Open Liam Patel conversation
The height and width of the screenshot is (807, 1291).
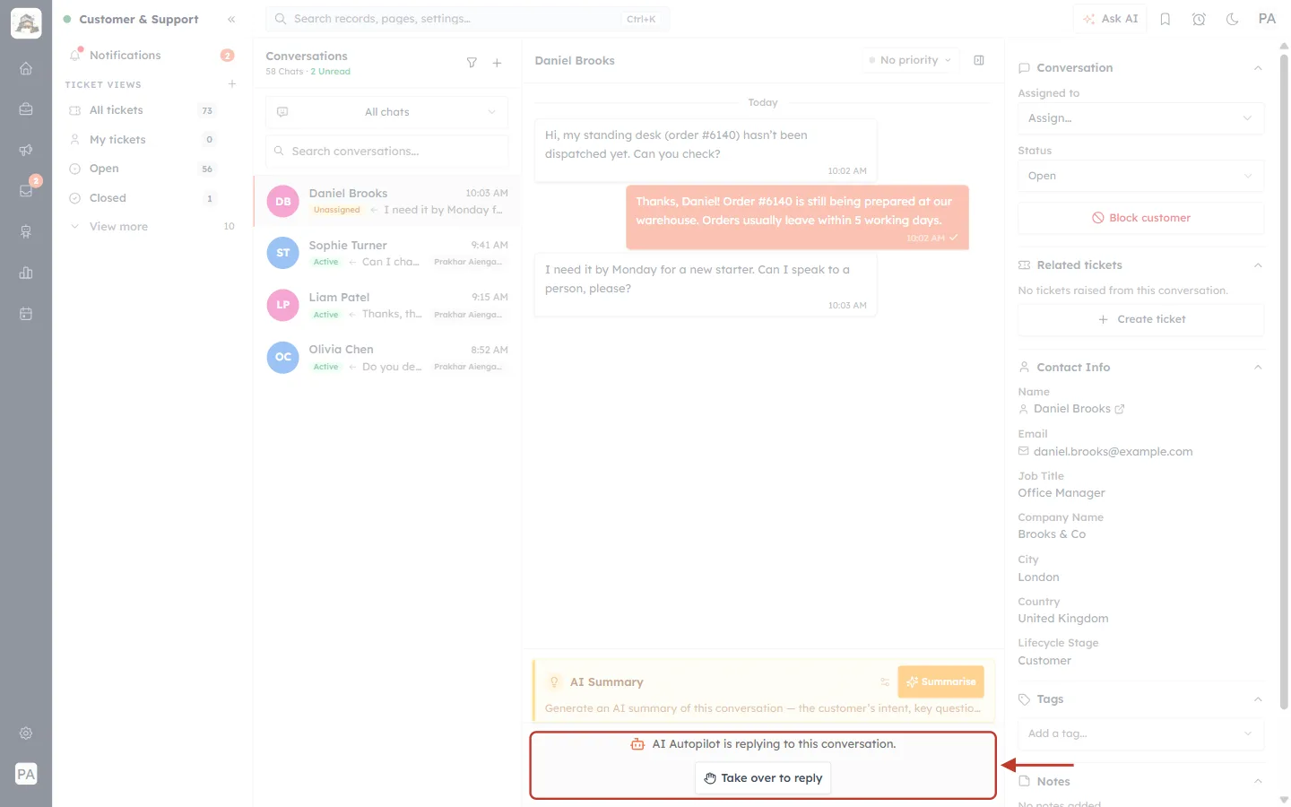tap(386, 305)
